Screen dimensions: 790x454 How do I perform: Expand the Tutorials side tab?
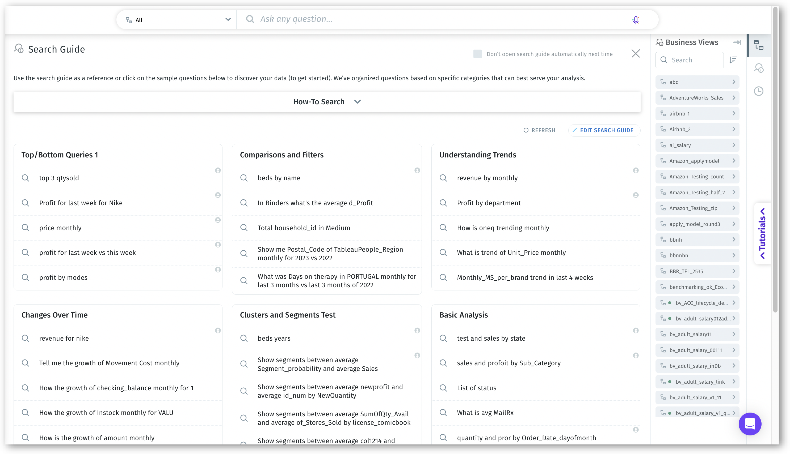pos(762,233)
